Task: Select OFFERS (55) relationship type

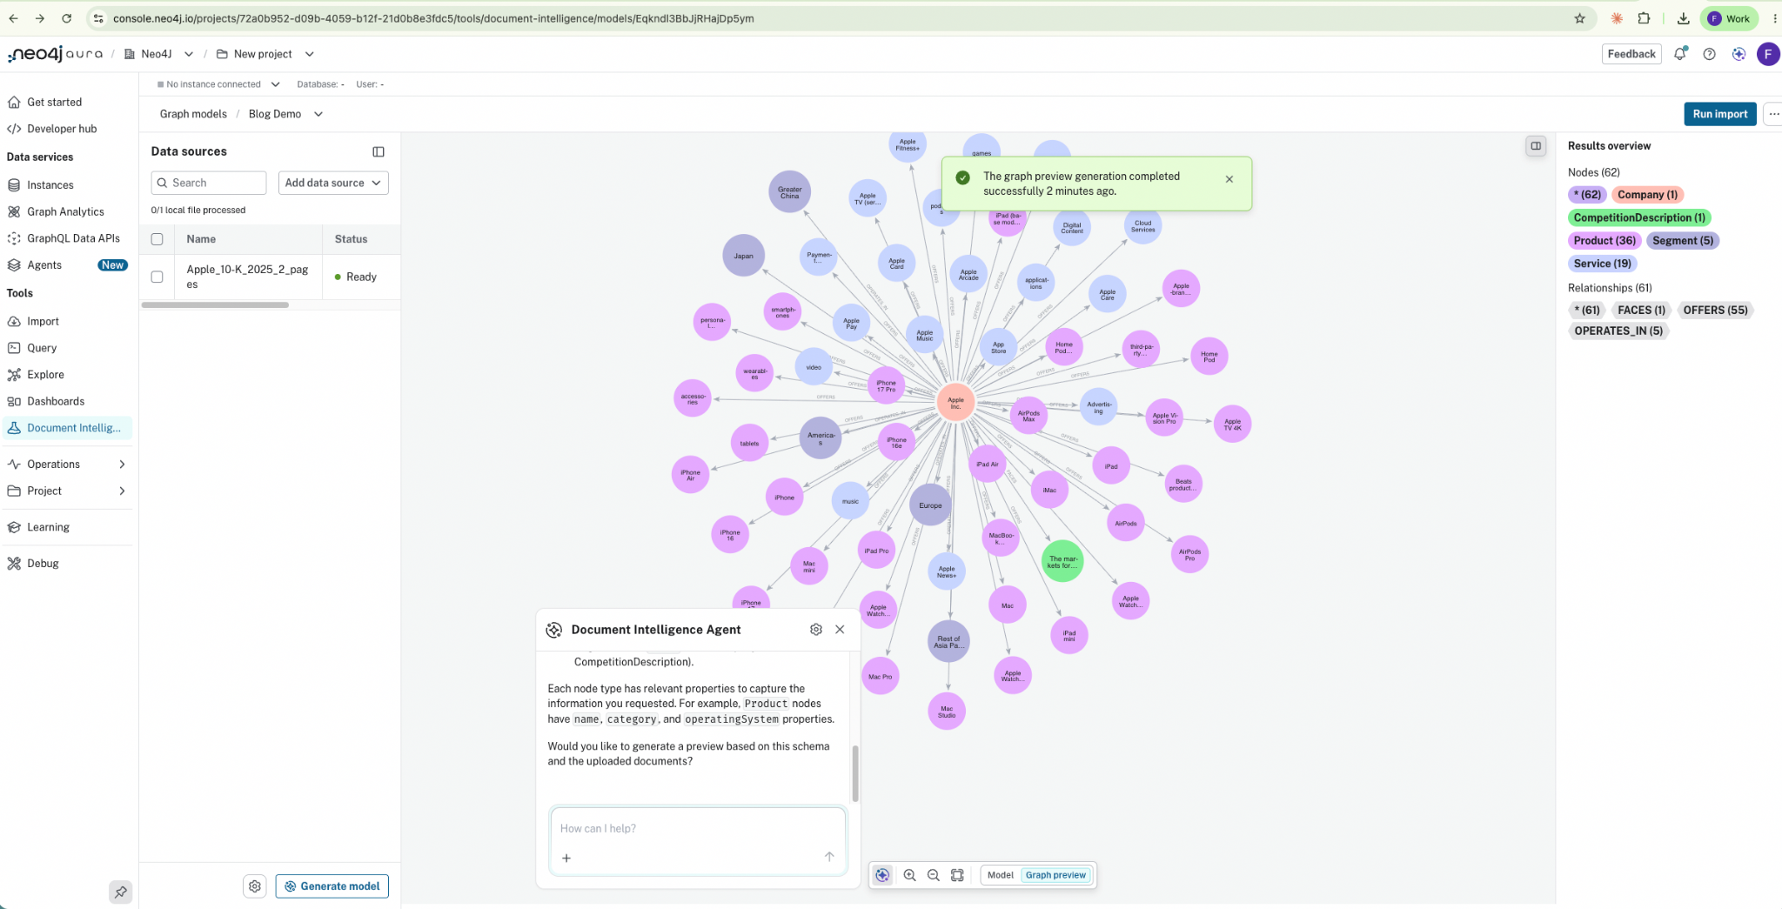Action: coord(1715,311)
